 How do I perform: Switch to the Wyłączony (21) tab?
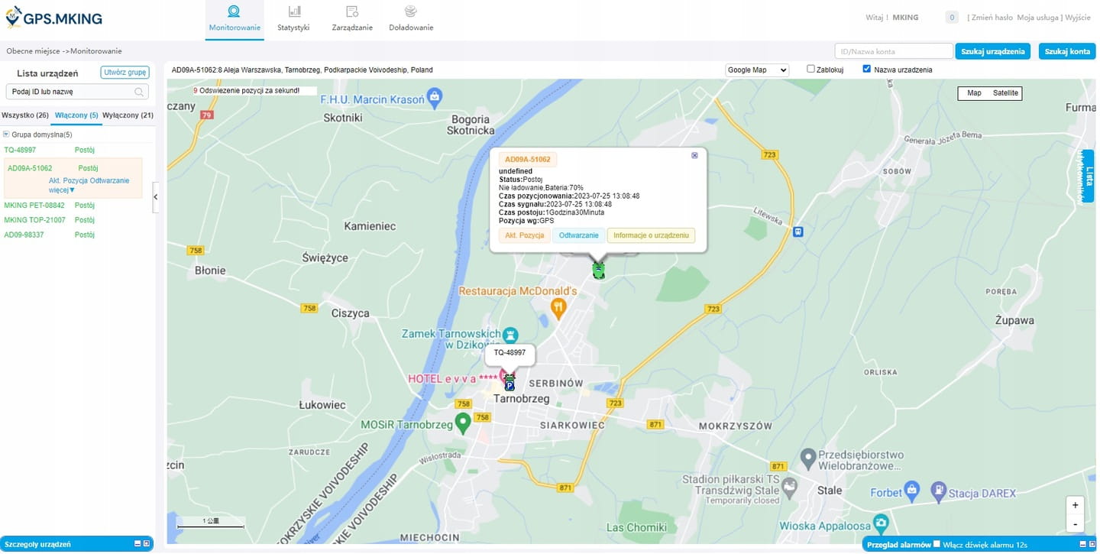[128, 115]
